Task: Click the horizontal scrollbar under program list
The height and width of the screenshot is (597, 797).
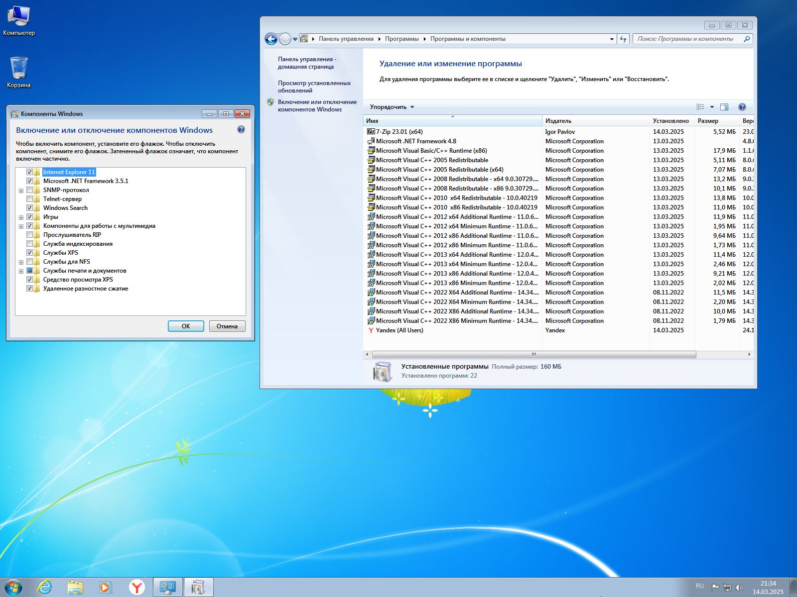Action: pos(533,355)
